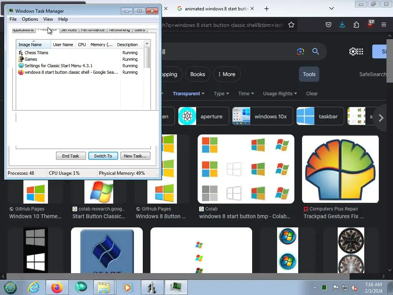Launch Internet Explorer from the taskbar
Screen dimensions: 393x295
(34, 287)
